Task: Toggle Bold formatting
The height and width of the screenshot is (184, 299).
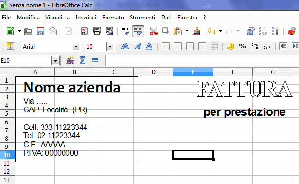Action: coord(125,46)
